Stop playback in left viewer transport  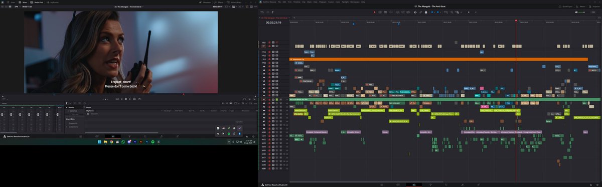[126, 99]
